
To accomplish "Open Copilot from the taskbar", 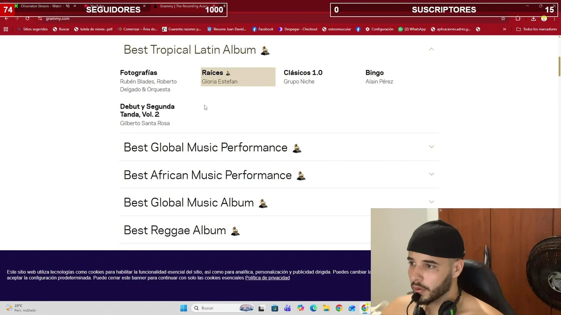I will click(x=300, y=308).
